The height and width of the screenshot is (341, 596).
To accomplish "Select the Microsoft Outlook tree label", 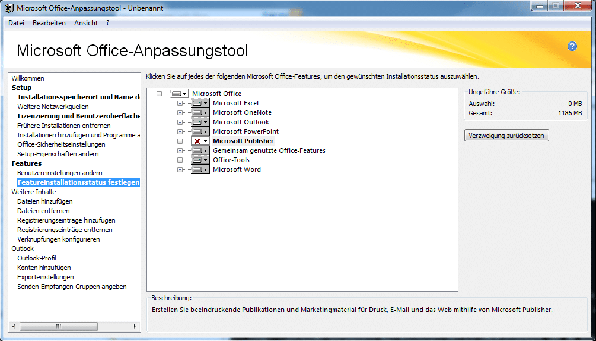I will click(x=241, y=122).
